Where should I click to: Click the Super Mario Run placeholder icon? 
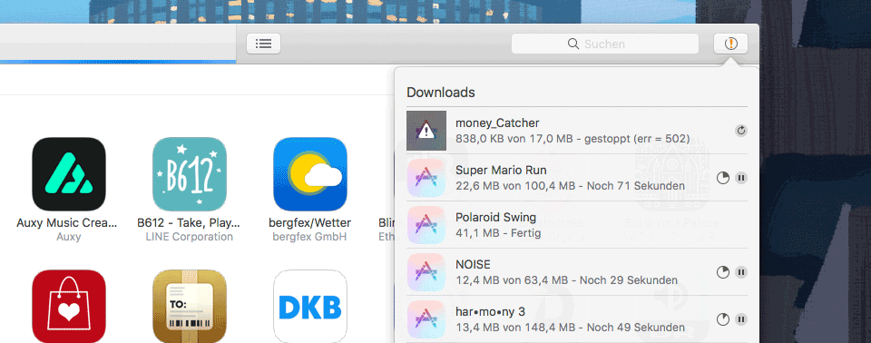426,178
